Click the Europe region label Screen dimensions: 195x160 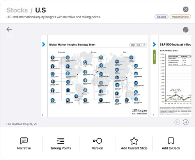[x=94, y=52]
